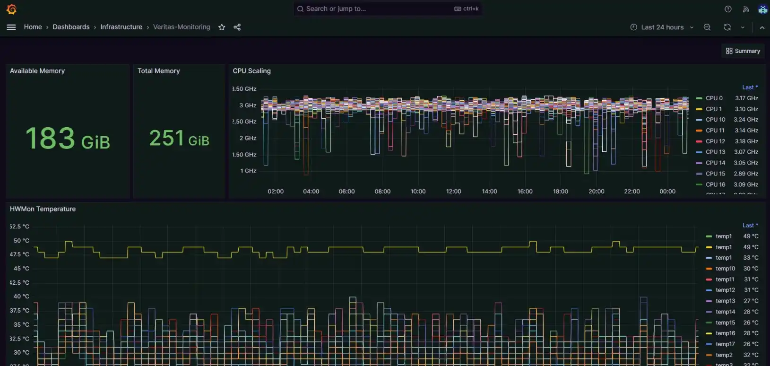Viewport: 770px width, 366px height.
Task: Toggle temp13 series in legend
Action: [x=725, y=301]
